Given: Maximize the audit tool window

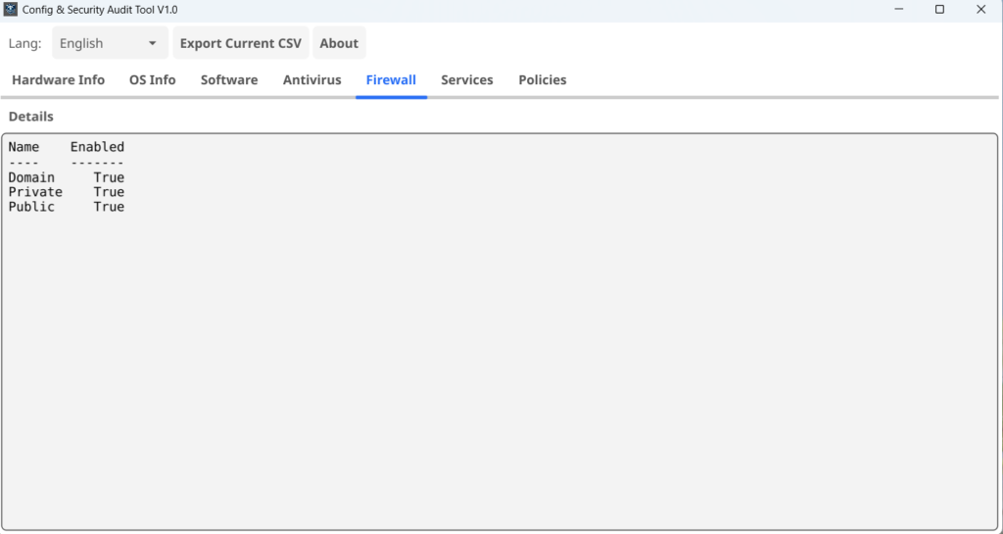Looking at the screenshot, I should [x=939, y=10].
